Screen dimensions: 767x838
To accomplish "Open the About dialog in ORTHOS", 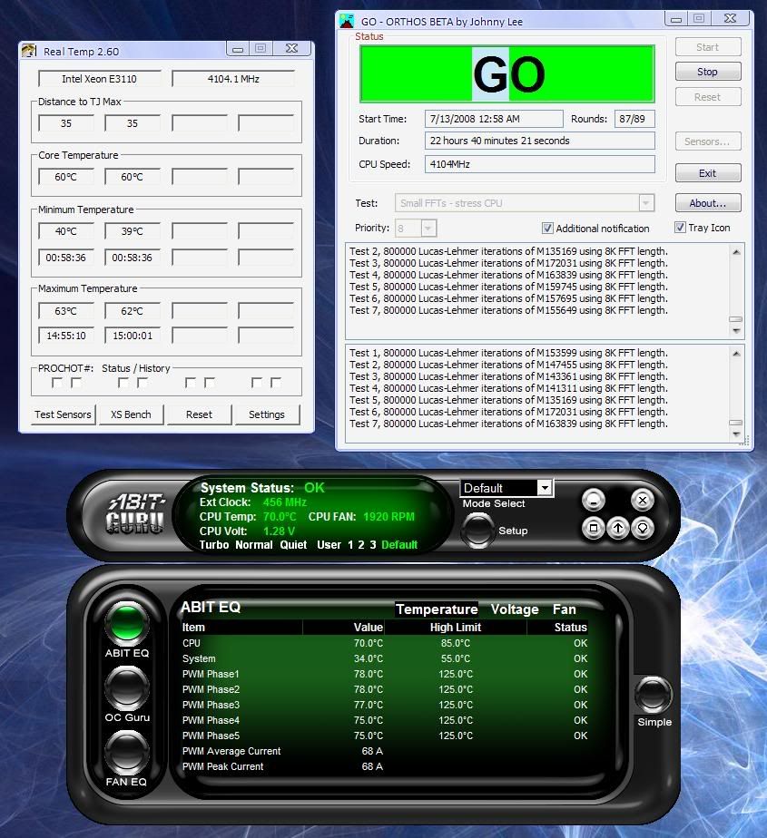I will click(708, 203).
